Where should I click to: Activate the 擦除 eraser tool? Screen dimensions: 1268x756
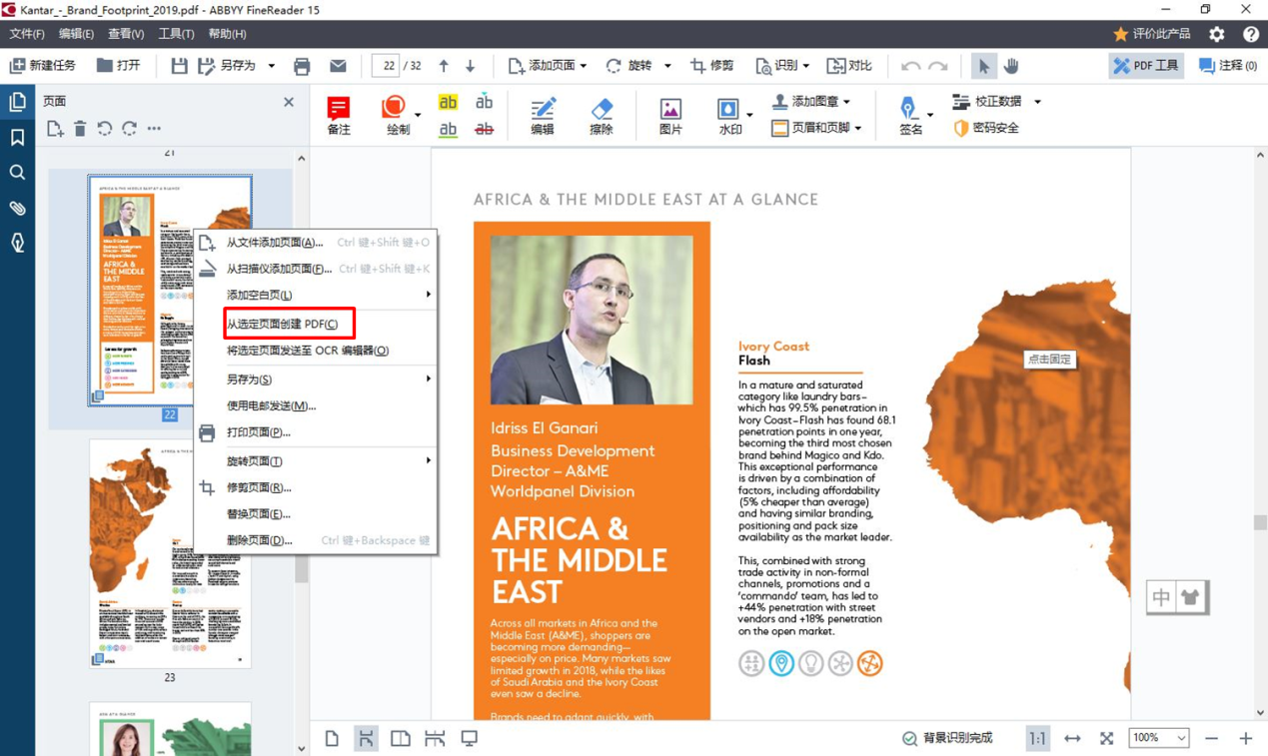coord(602,115)
